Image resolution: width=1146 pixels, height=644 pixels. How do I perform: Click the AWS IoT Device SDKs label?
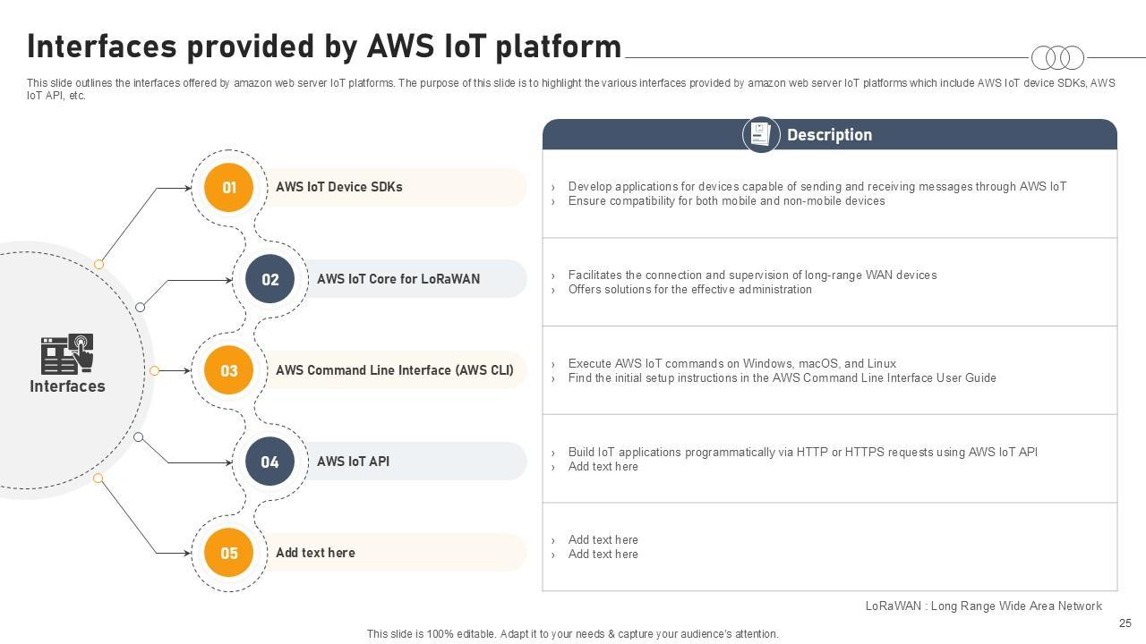[338, 187]
